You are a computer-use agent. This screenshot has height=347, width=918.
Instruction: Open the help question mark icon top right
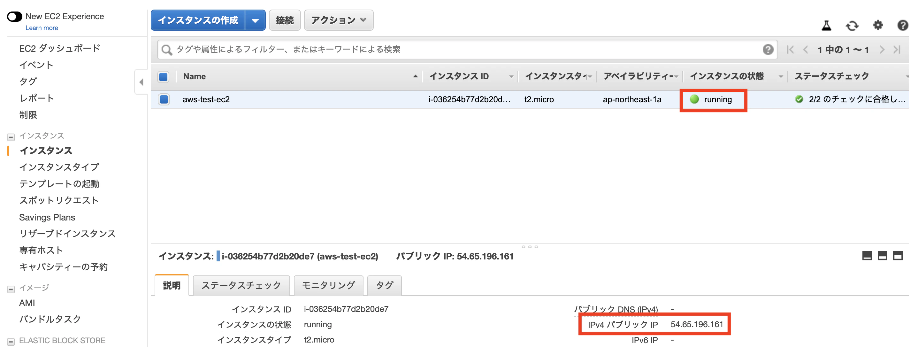click(x=902, y=25)
